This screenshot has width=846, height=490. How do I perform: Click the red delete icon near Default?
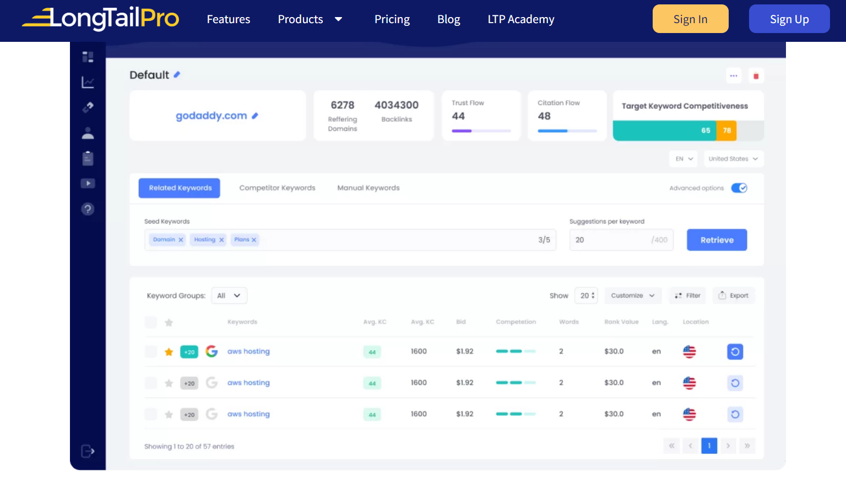pos(756,76)
